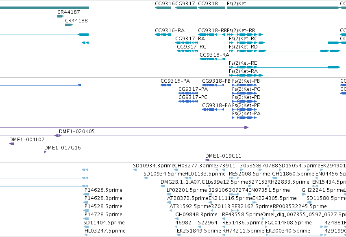Select EST GH09848.3prime
This screenshot has width=346, height=237.
coord(177,219)
